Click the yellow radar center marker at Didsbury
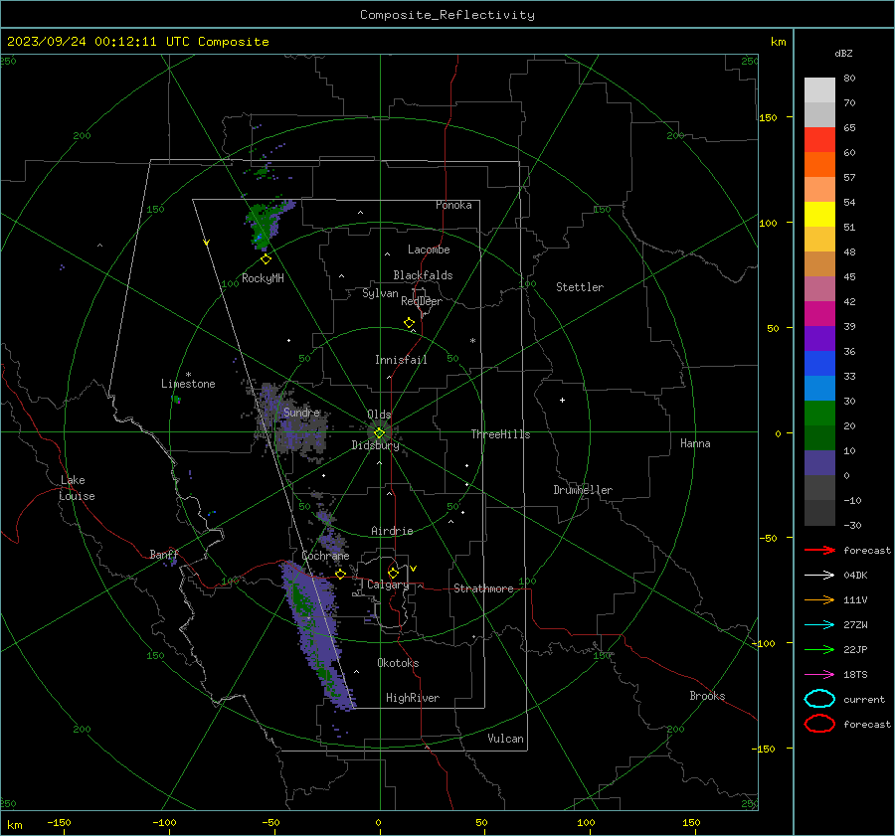Image resolution: width=895 pixels, height=836 pixels. 379,433
